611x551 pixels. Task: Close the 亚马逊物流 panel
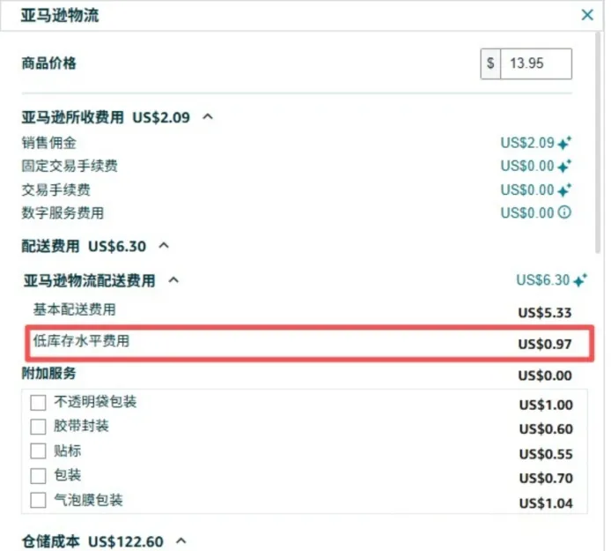[x=587, y=15]
